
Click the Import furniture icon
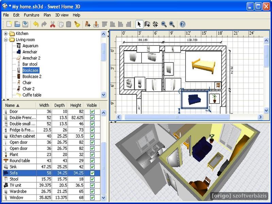(96, 24)
